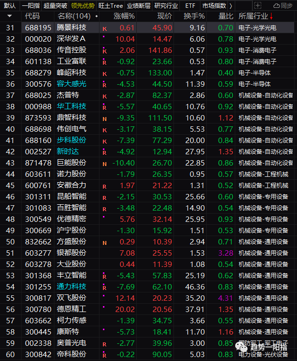Select stock 深华发A
This screenshot has width=297, height=361.
(x=71, y=39)
